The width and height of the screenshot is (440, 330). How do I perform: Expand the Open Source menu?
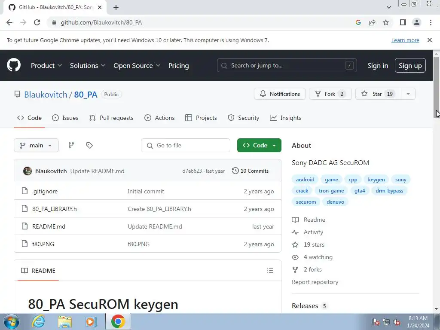(137, 65)
